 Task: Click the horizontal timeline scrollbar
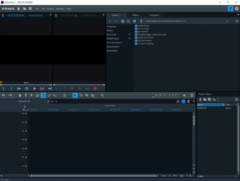tap(93, 176)
